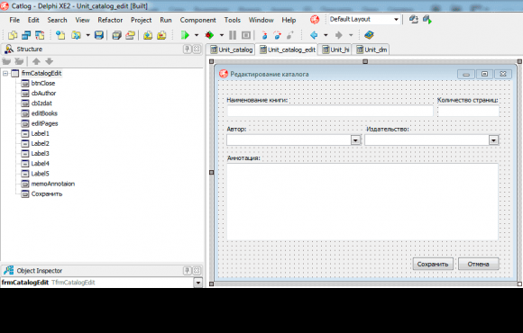Click the Structure panel move up arrow

pyautogui.click(x=36, y=61)
